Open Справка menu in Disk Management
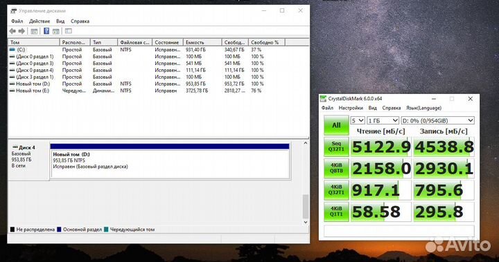The image size is (499, 262). coord(80,21)
